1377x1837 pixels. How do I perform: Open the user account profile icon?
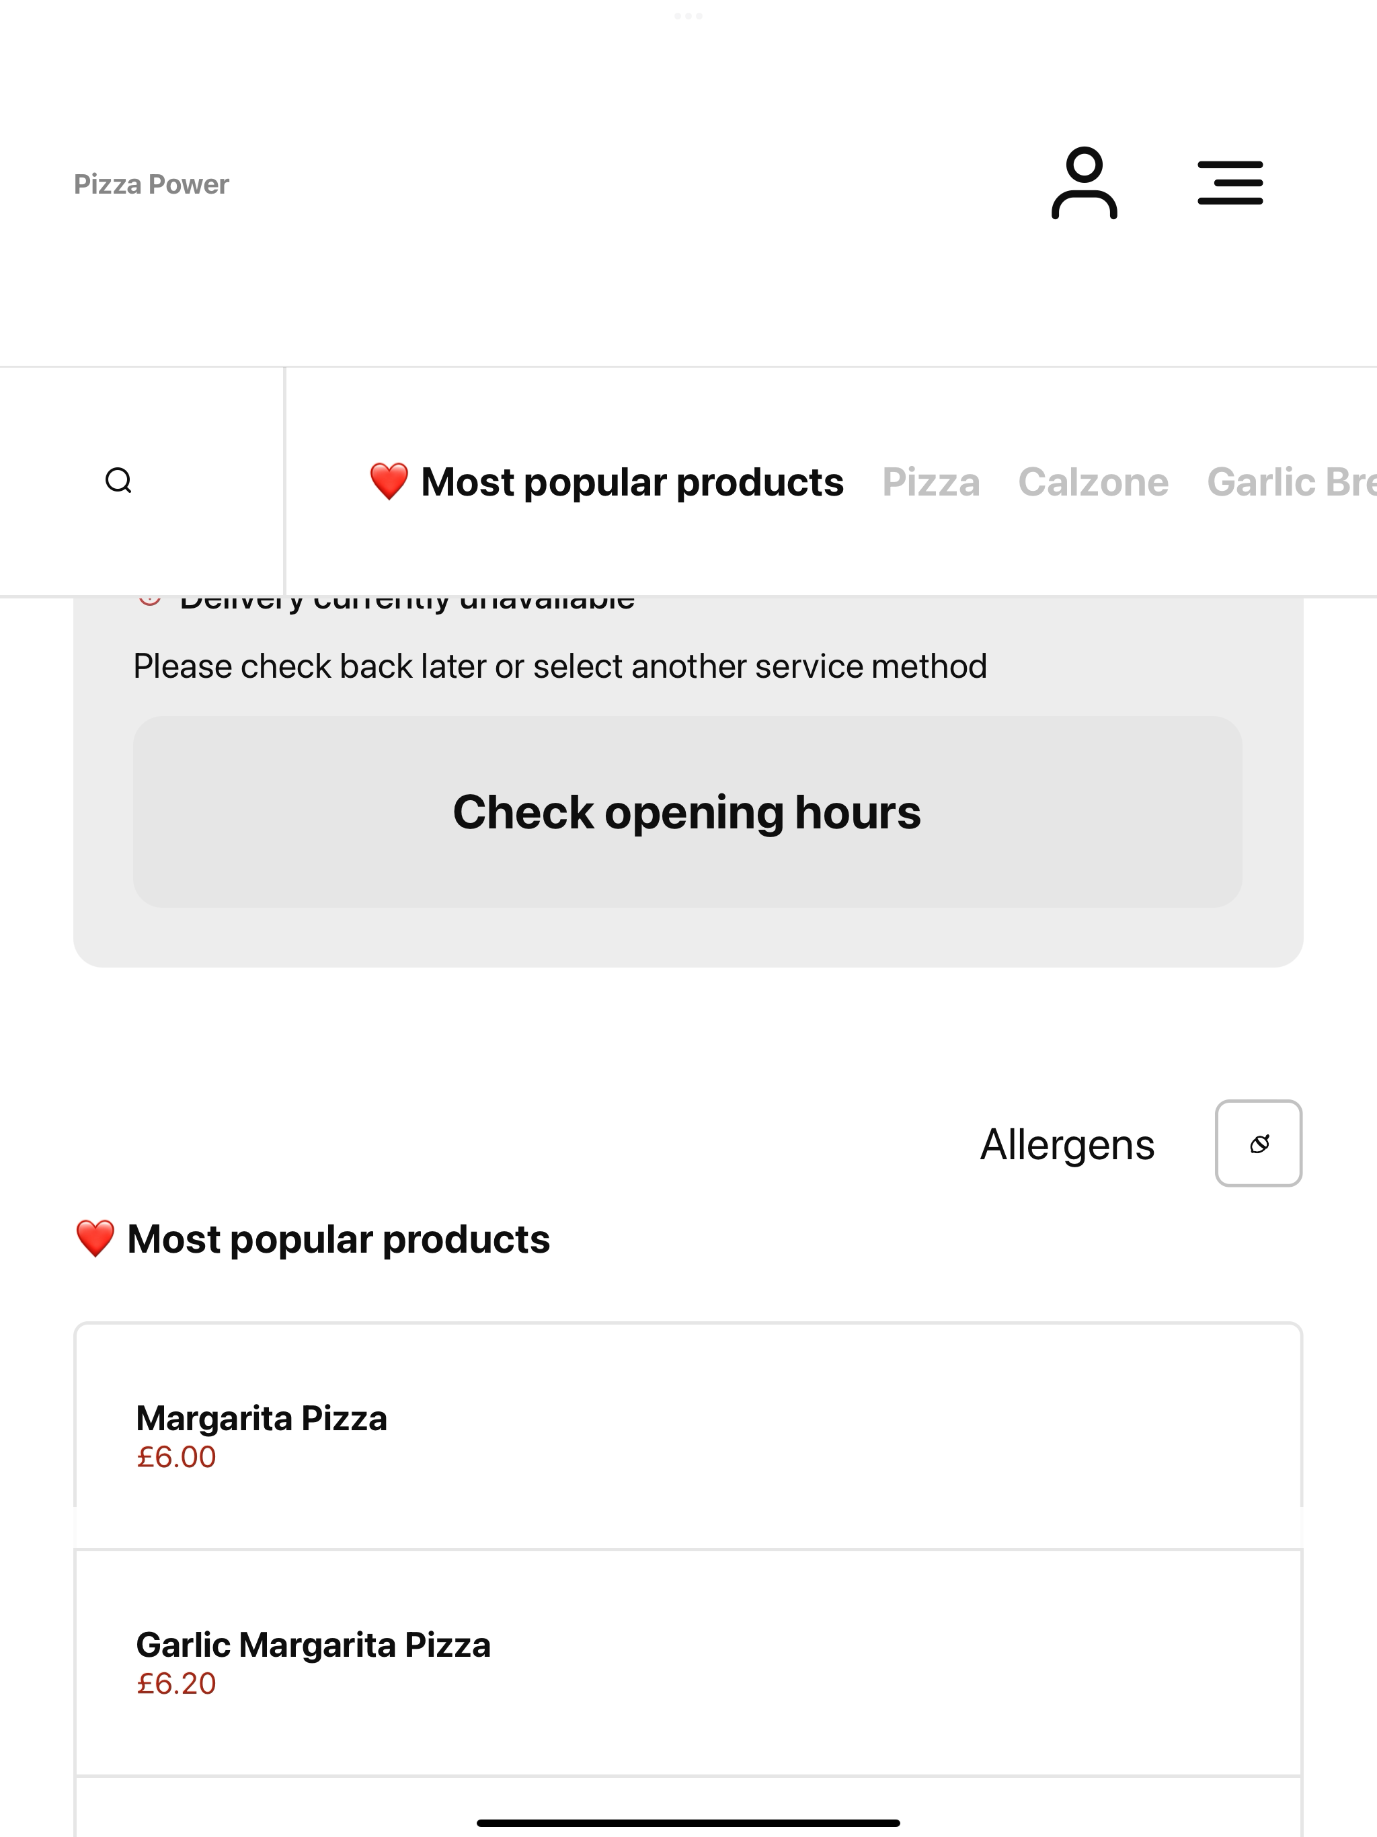(x=1084, y=183)
